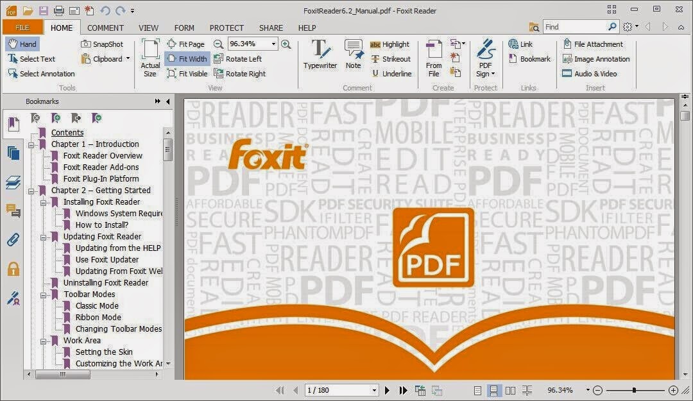Open the 96.34% zoom dropdown in ribbon

(273, 44)
